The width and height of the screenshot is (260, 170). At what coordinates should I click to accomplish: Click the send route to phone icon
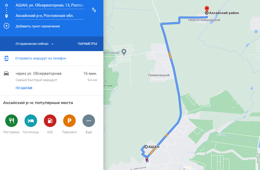point(6,58)
